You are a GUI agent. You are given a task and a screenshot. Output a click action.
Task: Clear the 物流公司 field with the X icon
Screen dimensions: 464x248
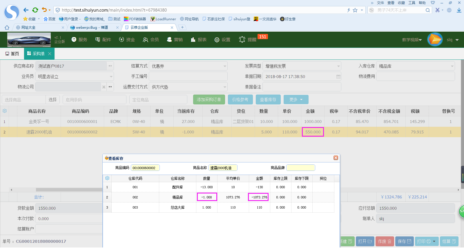(104, 87)
